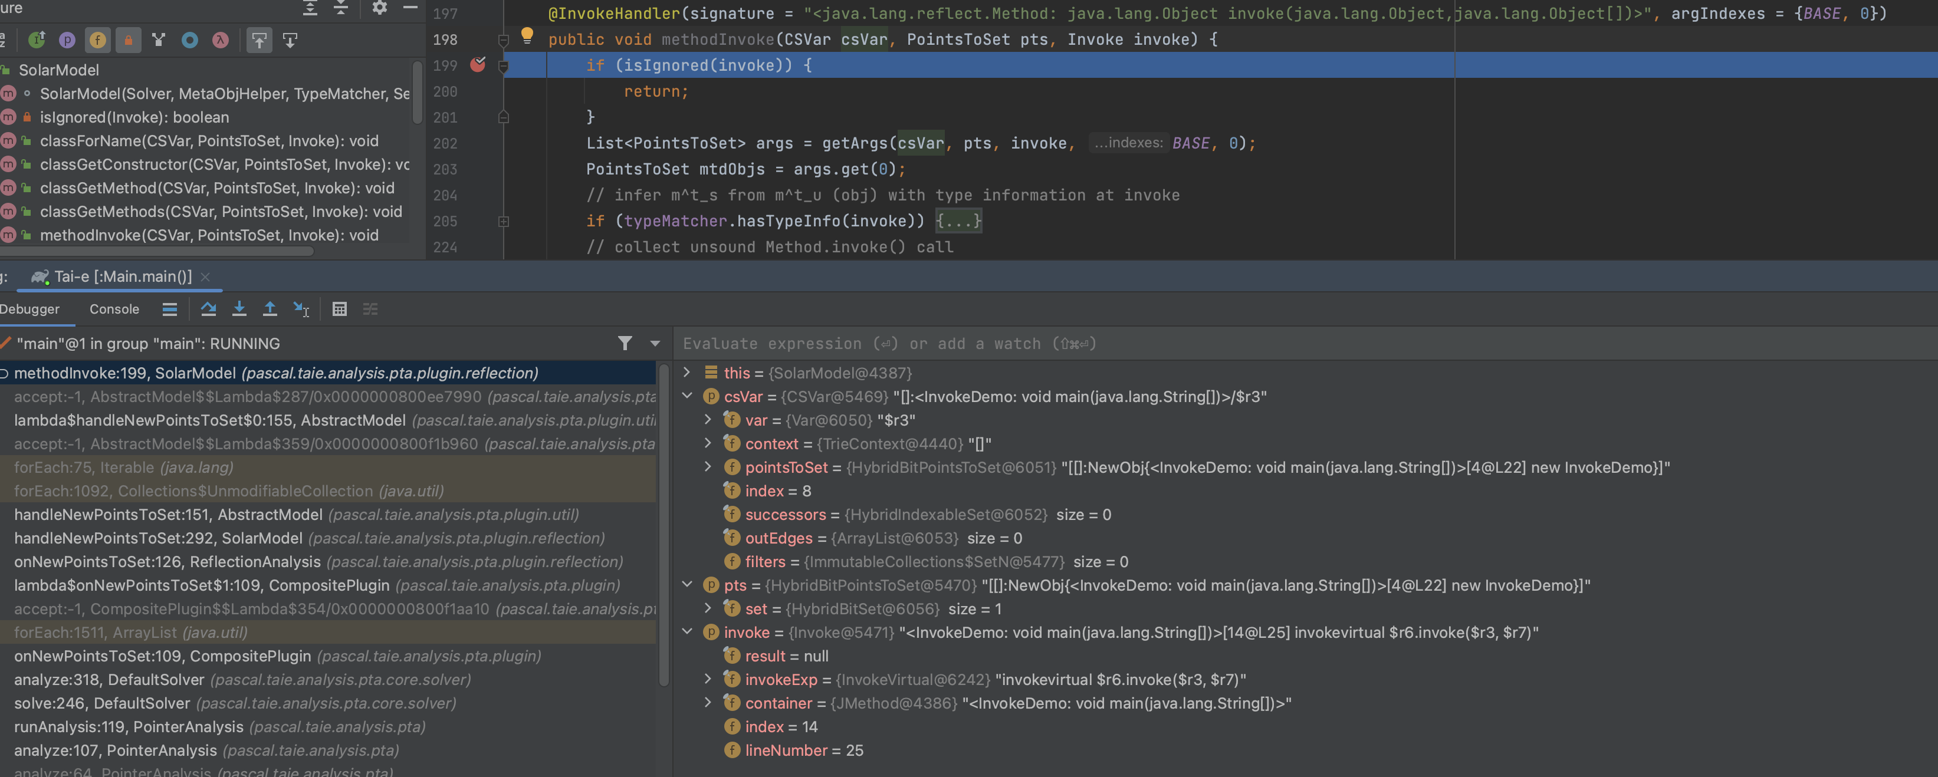Toggle Group Methods by Defining Type
This screenshot has width=1938, height=777.
pos(159,40)
